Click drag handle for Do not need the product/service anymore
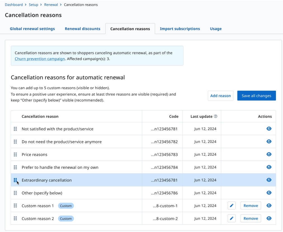This screenshot has height=232, width=283. tap(15, 142)
